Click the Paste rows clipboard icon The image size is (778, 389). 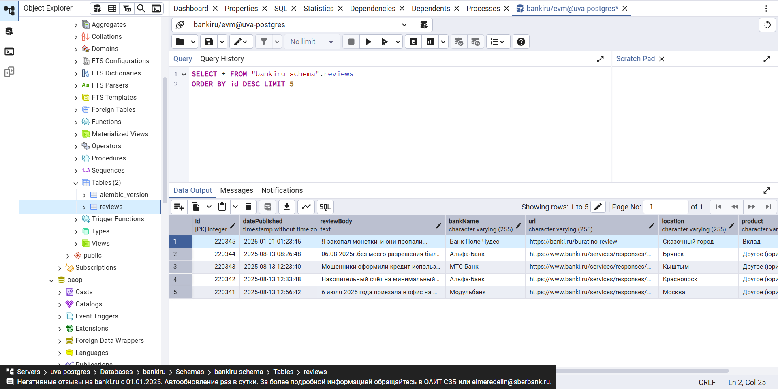[222, 207]
